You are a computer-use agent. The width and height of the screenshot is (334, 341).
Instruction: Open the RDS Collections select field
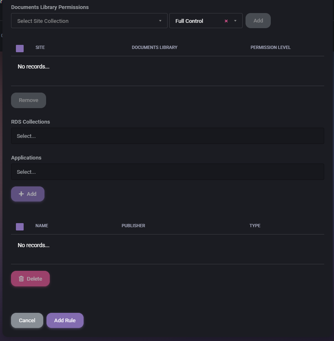click(x=167, y=136)
